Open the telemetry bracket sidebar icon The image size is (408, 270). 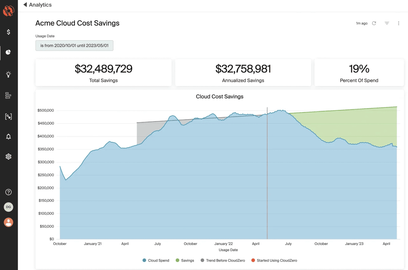8,116
